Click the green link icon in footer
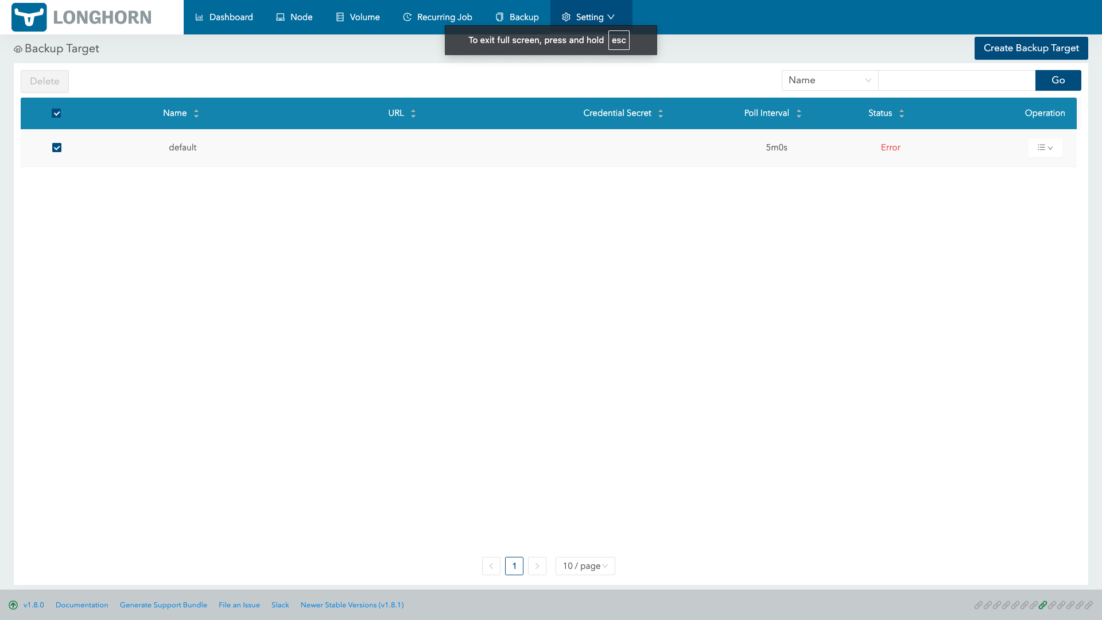The height and width of the screenshot is (620, 1102). 1043,605
